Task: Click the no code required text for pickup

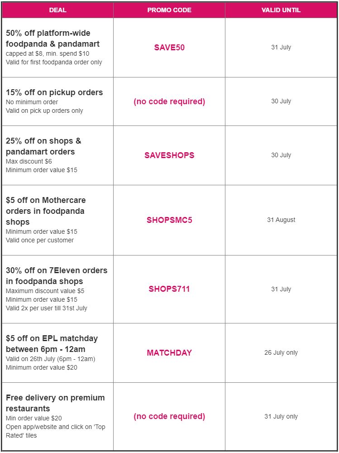Action: (169, 101)
